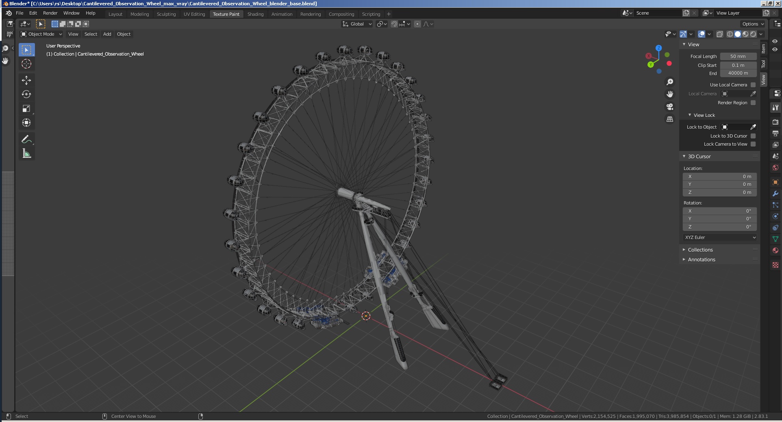The height and width of the screenshot is (422, 782).
Task: Select the Measure ruler tool
Action: 26,153
